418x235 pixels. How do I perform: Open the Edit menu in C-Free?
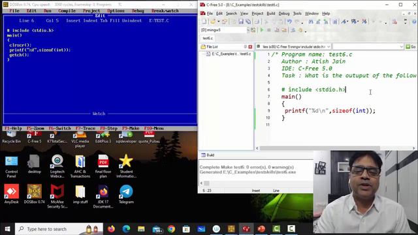(219, 13)
